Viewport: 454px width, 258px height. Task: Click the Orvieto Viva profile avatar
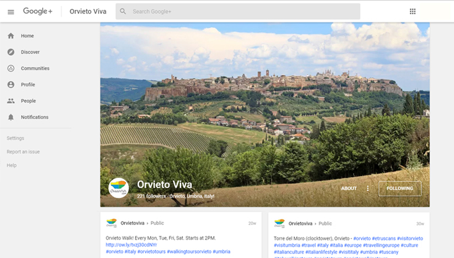118,188
